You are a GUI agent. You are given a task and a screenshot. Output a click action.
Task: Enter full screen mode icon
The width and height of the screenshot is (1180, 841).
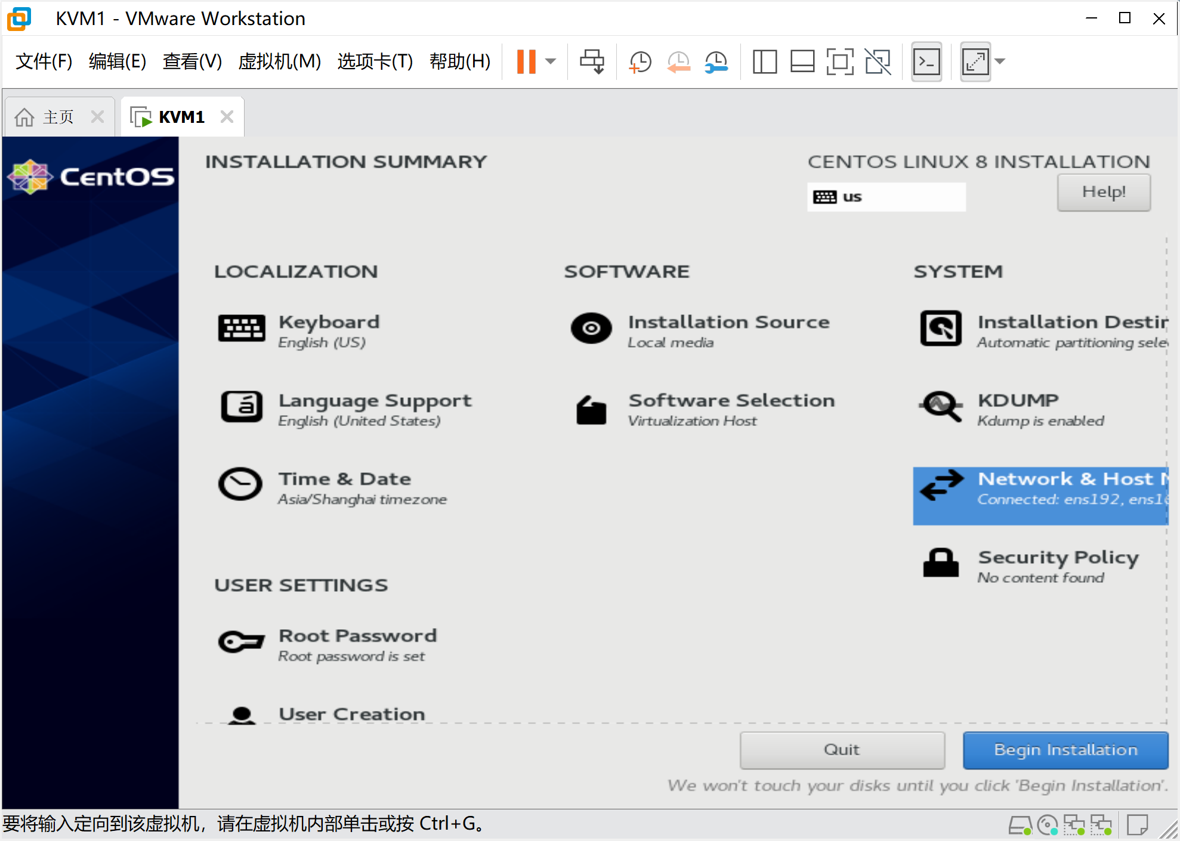point(840,61)
